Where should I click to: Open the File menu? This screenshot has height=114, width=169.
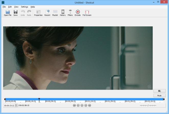tap(4, 7)
